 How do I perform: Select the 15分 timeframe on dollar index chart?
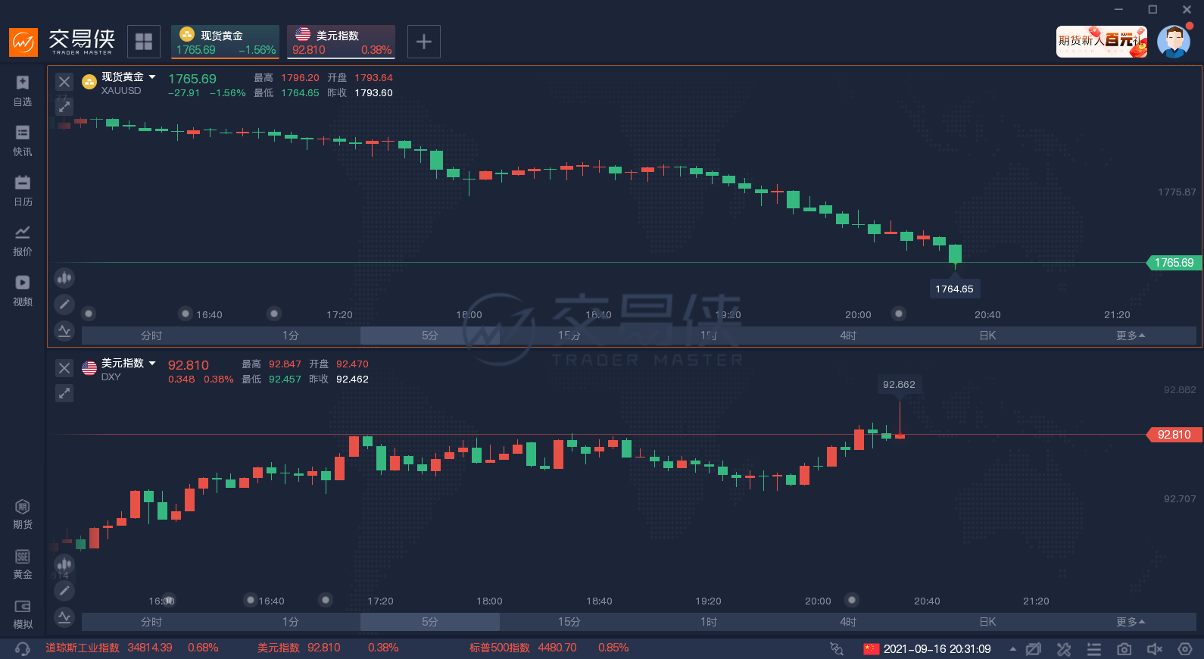569,622
